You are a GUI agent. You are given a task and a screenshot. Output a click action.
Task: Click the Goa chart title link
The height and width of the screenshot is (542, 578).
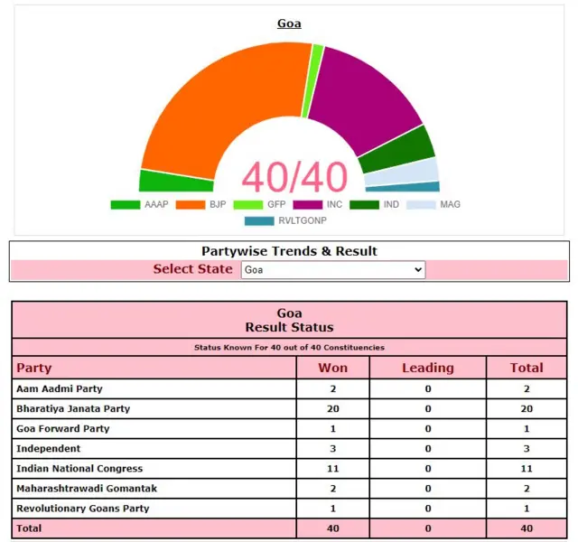click(x=289, y=23)
